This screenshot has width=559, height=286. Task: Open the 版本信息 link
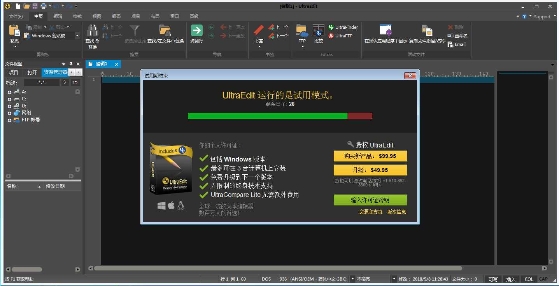click(x=397, y=212)
